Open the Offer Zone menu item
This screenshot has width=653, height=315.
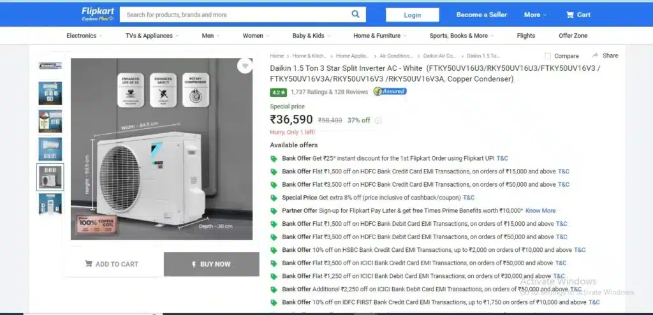573,36
